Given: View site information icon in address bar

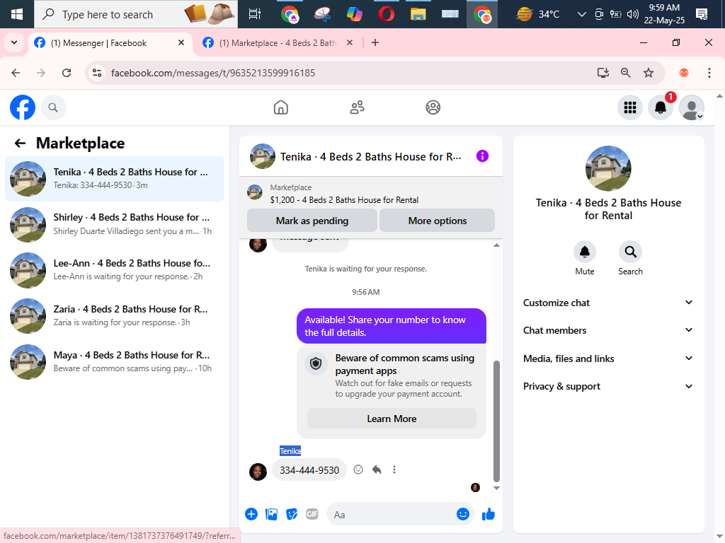Looking at the screenshot, I should (x=97, y=73).
